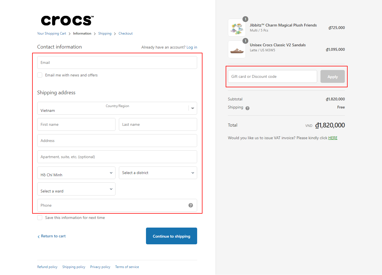Viewport: 382px width, 275px height.
Task: Click the Return to cart link
Action: [x=53, y=236]
